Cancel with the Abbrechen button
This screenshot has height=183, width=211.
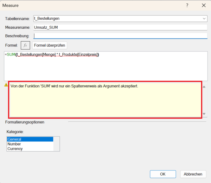pyautogui.click(x=193, y=174)
